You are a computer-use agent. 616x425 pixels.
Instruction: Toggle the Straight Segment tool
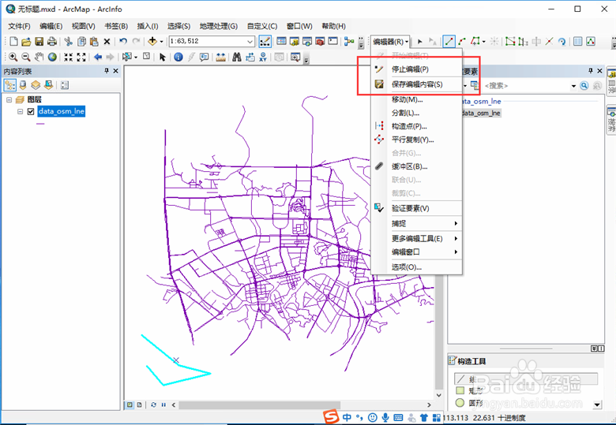tap(449, 41)
